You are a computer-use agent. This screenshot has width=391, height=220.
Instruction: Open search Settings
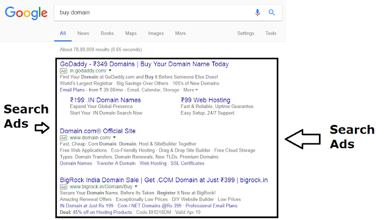point(246,34)
